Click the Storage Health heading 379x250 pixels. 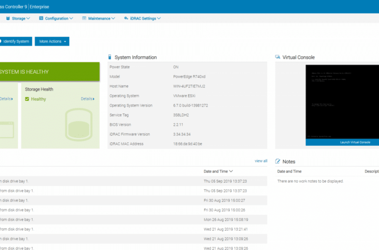coord(39,89)
